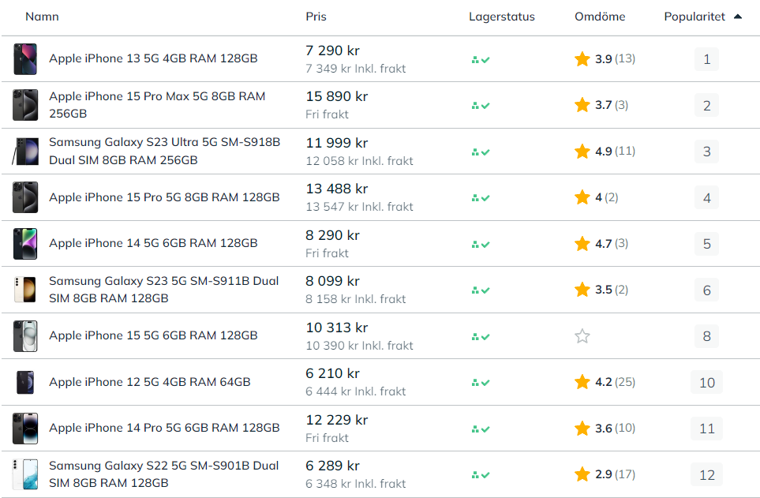The width and height of the screenshot is (760, 498).
Task: Click the Galaxy S22 product thumbnail
Action: pyautogui.click(x=25, y=474)
